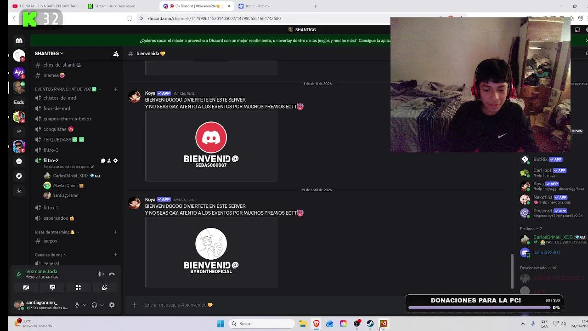Open OBS Studio from taskbar
The height and width of the screenshot is (331, 588).
(357, 324)
